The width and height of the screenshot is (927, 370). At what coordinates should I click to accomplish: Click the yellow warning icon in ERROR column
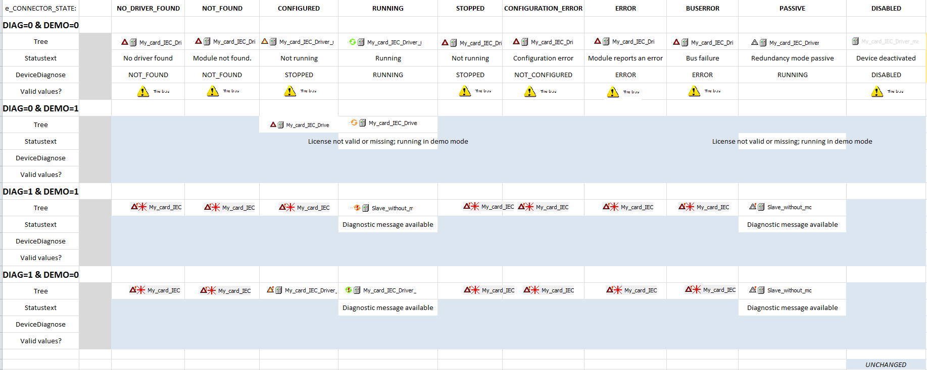tap(613, 92)
